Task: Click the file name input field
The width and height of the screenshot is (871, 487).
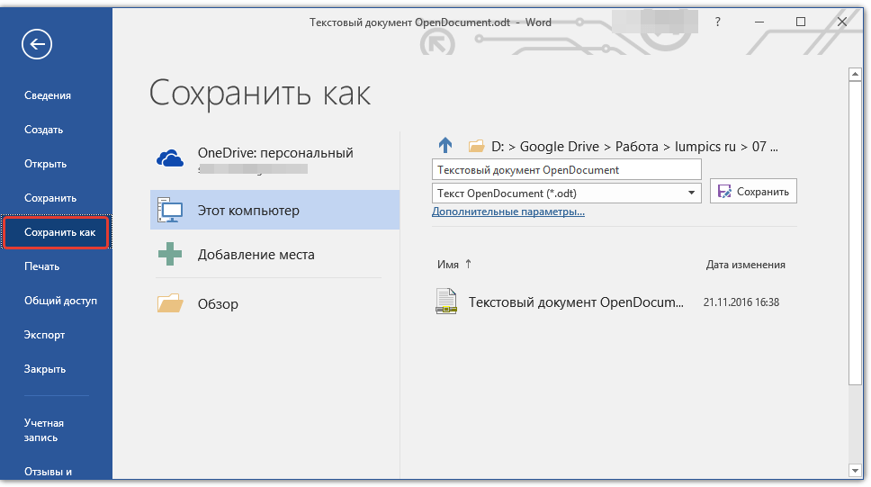Action: tap(567, 169)
